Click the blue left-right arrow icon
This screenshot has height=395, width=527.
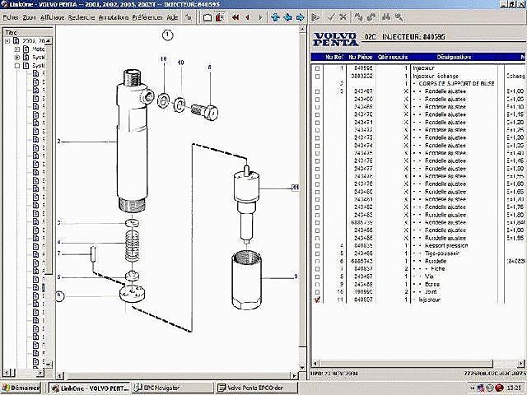coord(287,17)
